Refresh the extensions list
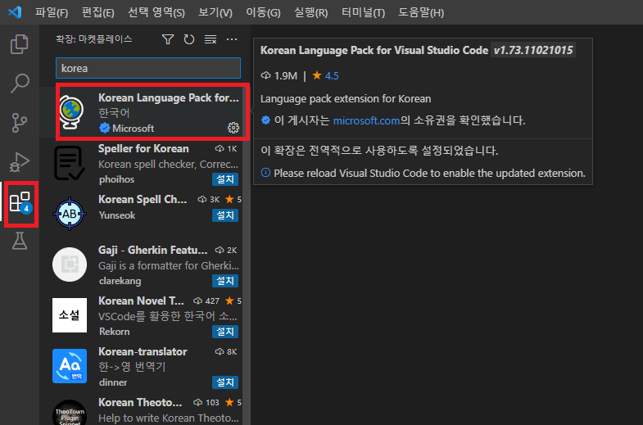This screenshot has width=643, height=425. pyautogui.click(x=189, y=39)
